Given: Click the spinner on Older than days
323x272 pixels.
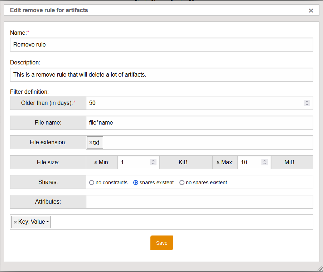Looking at the screenshot, I should tap(307, 103).
